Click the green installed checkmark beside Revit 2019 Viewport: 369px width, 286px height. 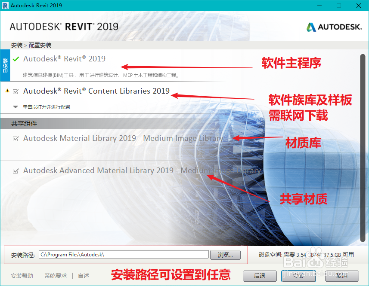click(16, 59)
